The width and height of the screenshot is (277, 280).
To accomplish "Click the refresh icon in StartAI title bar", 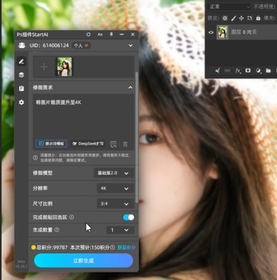I will pyautogui.click(x=89, y=35).
